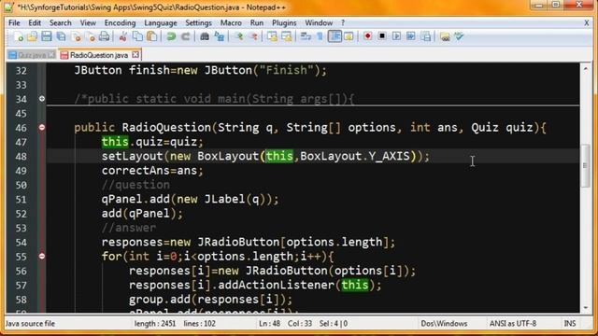Toggle the indent guide button
The width and height of the screenshot is (598, 336).
(x=335, y=36)
